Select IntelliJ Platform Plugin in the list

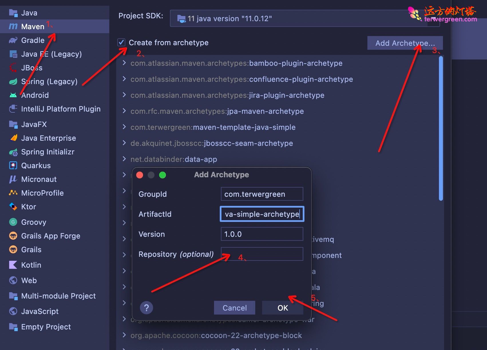54,109
